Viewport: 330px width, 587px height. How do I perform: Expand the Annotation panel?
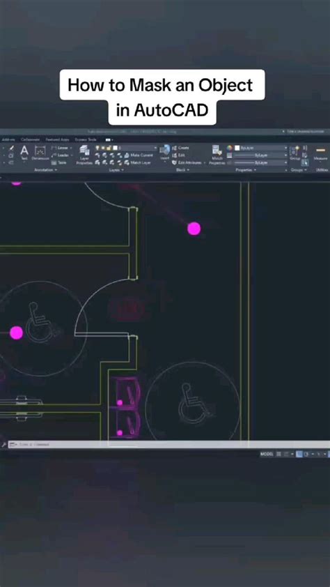tap(45, 170)
